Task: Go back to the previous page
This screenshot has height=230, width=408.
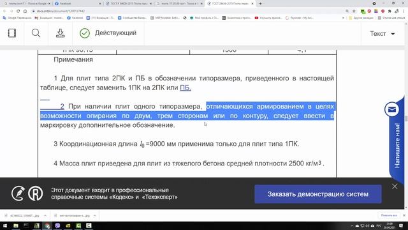Action: [4, 11]
